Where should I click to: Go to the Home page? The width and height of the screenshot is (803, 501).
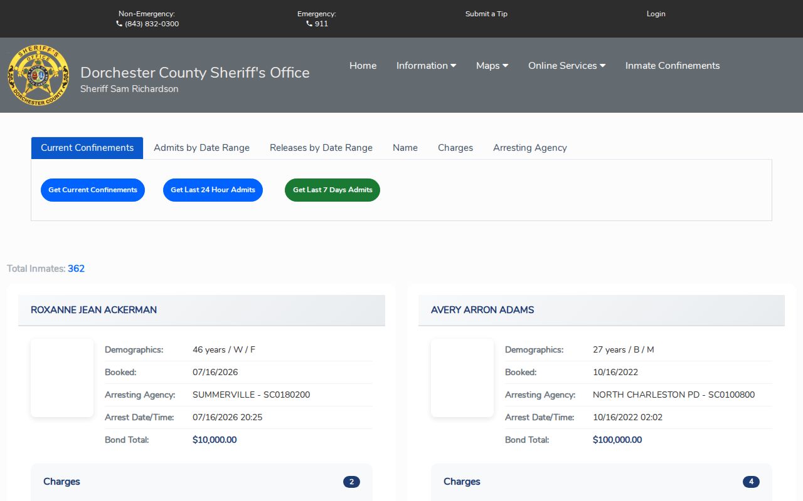tap(363, 66)
